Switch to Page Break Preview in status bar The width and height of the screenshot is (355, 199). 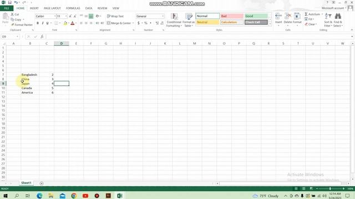point(311,188)
